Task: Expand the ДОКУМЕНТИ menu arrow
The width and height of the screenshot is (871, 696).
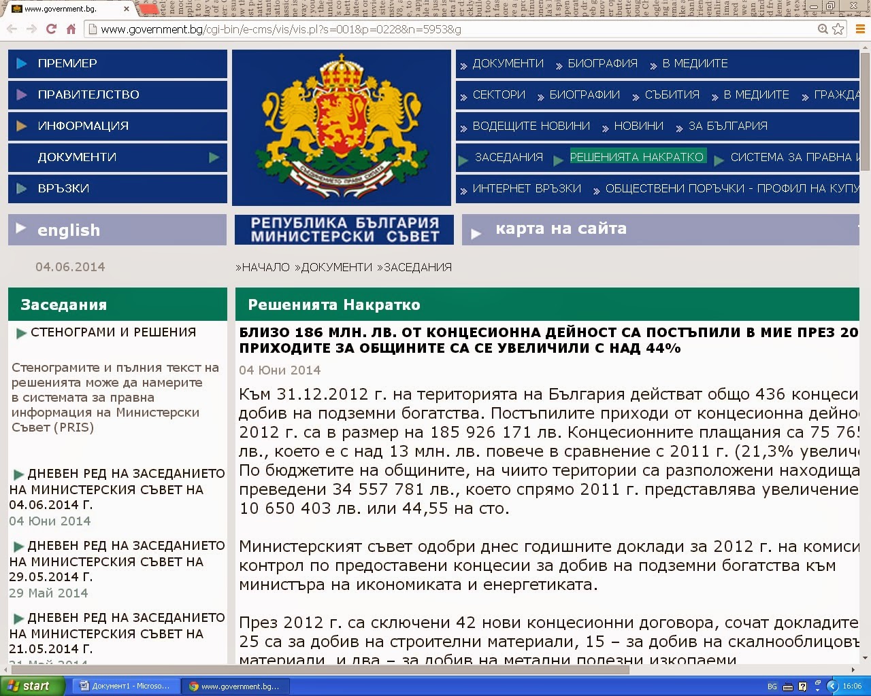Action: 214,158
